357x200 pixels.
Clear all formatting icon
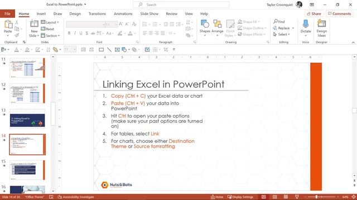(x=134, y=24)
